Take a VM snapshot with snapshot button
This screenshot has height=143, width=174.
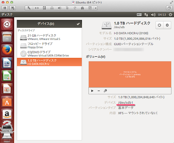tap(13, 8)
